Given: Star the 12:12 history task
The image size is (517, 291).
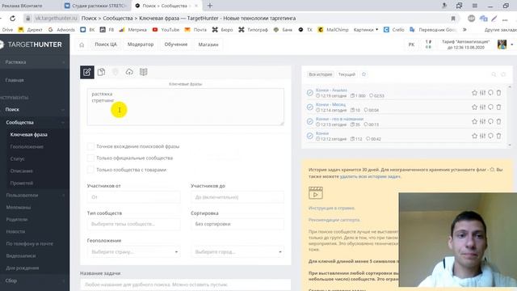Looking at the screenshot, I should click(x=474, y=136).
